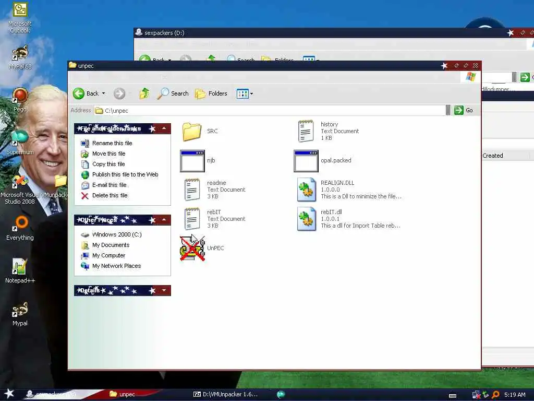Select the rebIT.dll file icon
The height and width of the screenshot is (401, 534).
coord(306,219)
